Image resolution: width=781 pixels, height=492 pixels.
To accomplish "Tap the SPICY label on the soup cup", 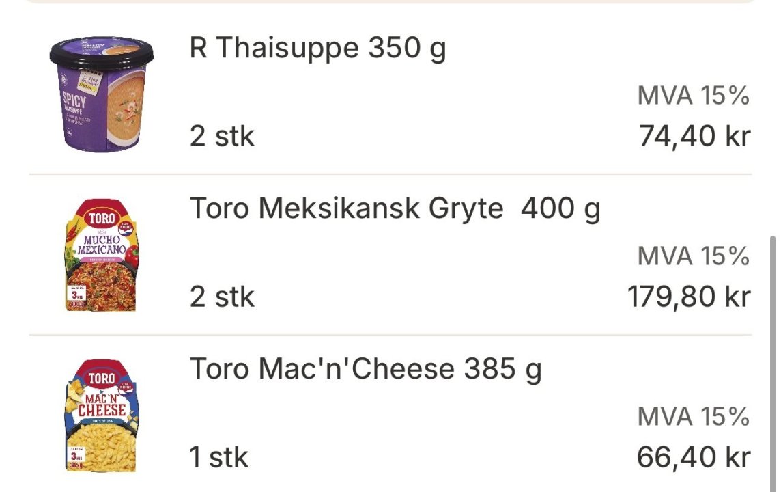I will tap(74, 101).
